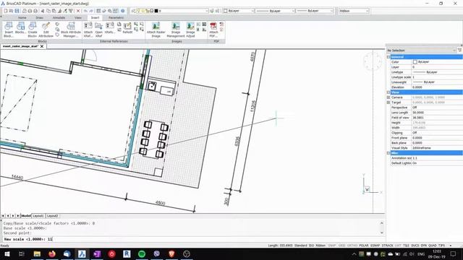Switch to the Home ribbon tab
Viewport: 463px width, 260px height.
22,17
